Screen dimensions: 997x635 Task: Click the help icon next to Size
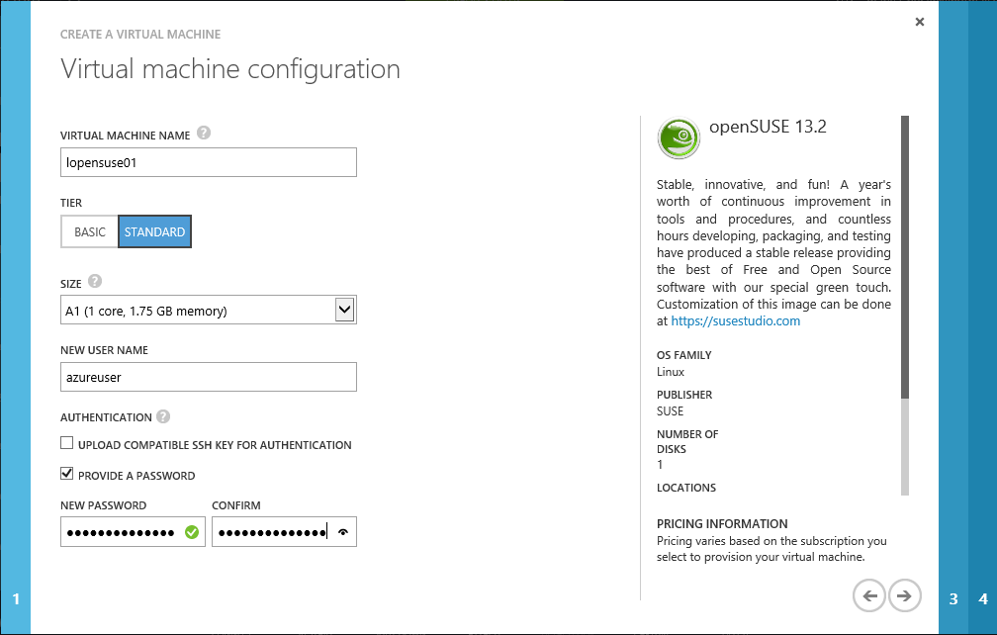(x=95, y=281)
